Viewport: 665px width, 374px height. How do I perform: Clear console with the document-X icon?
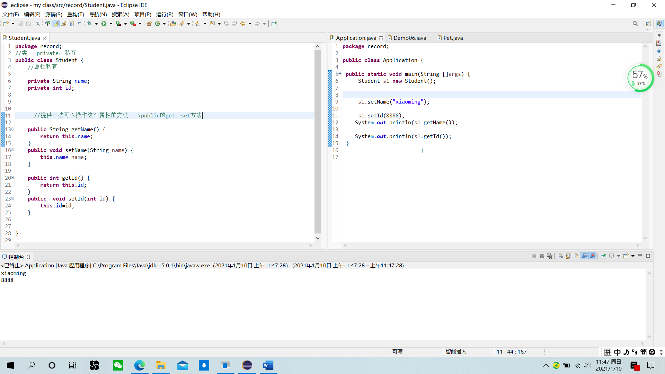[x=560, y=256]
